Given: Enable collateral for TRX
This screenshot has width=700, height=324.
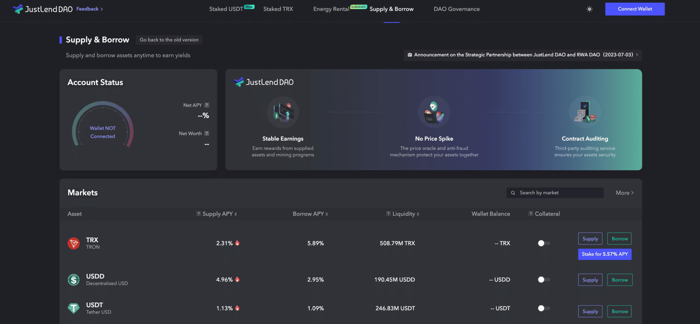Looking at the screenshot, I should (543, 243).
